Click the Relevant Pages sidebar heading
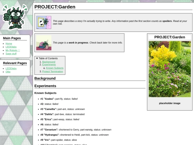194x145 pixels. click(15, 63)
